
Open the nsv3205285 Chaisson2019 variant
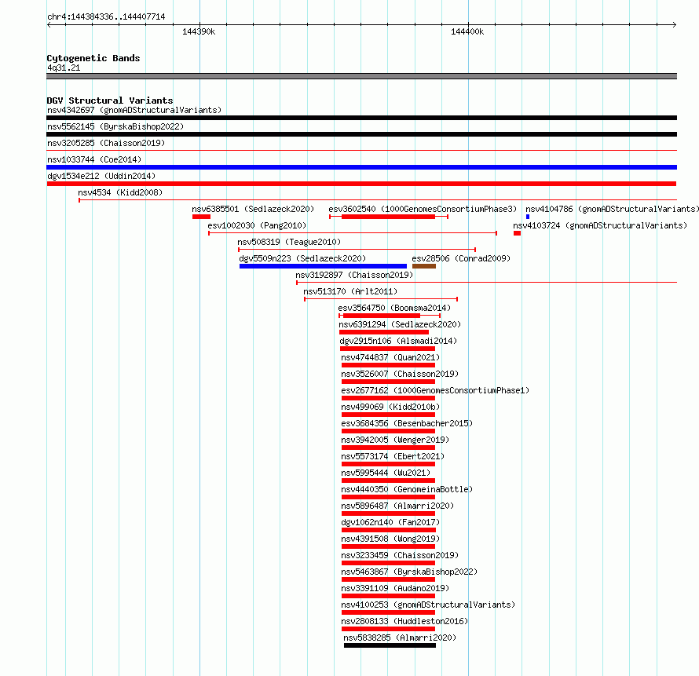point(106,143)
